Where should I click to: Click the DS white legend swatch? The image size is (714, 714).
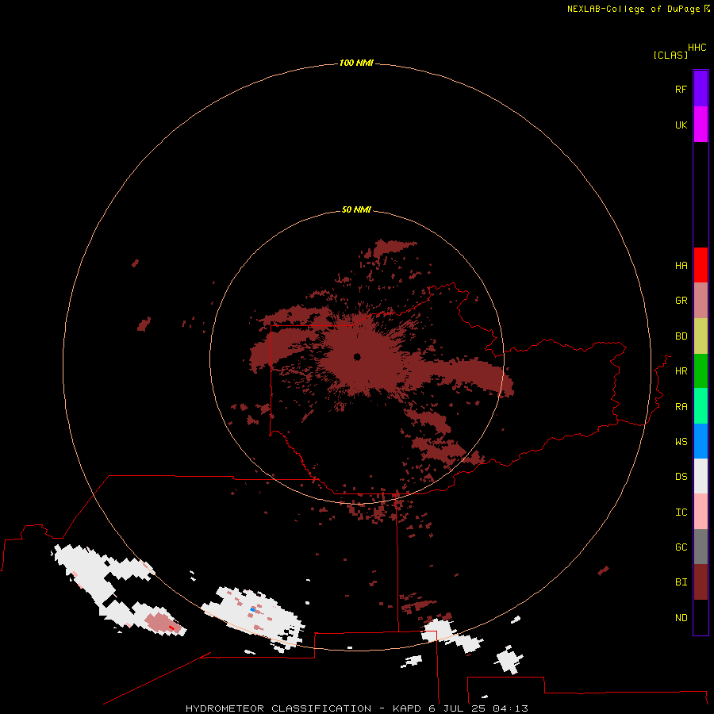click(x=701, y=476)
